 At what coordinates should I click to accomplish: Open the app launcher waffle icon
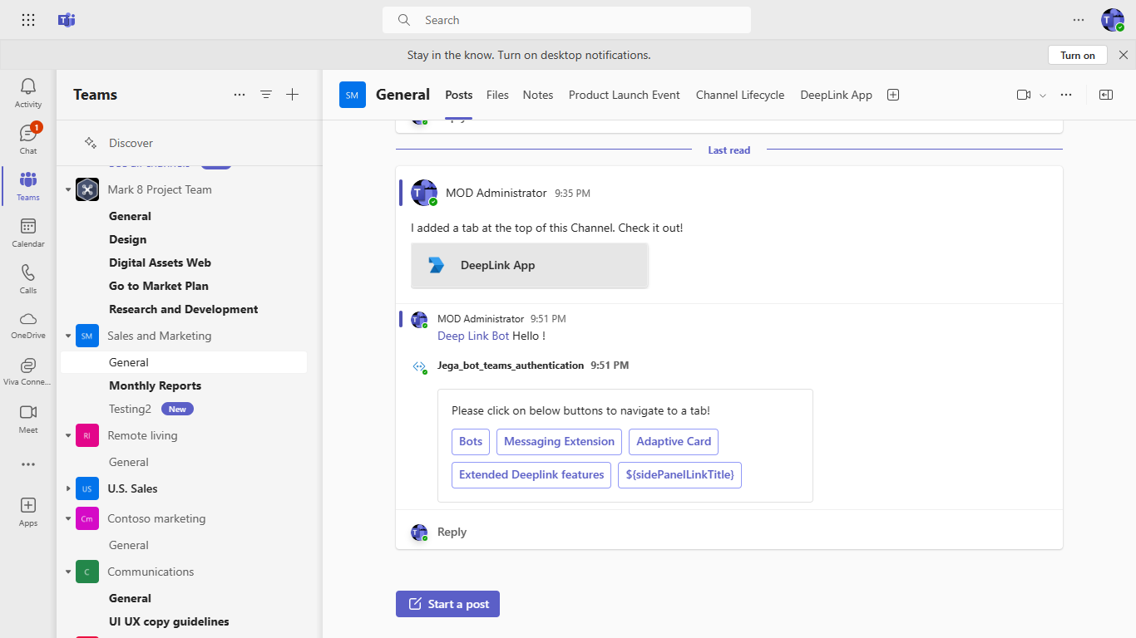[28, 20]
